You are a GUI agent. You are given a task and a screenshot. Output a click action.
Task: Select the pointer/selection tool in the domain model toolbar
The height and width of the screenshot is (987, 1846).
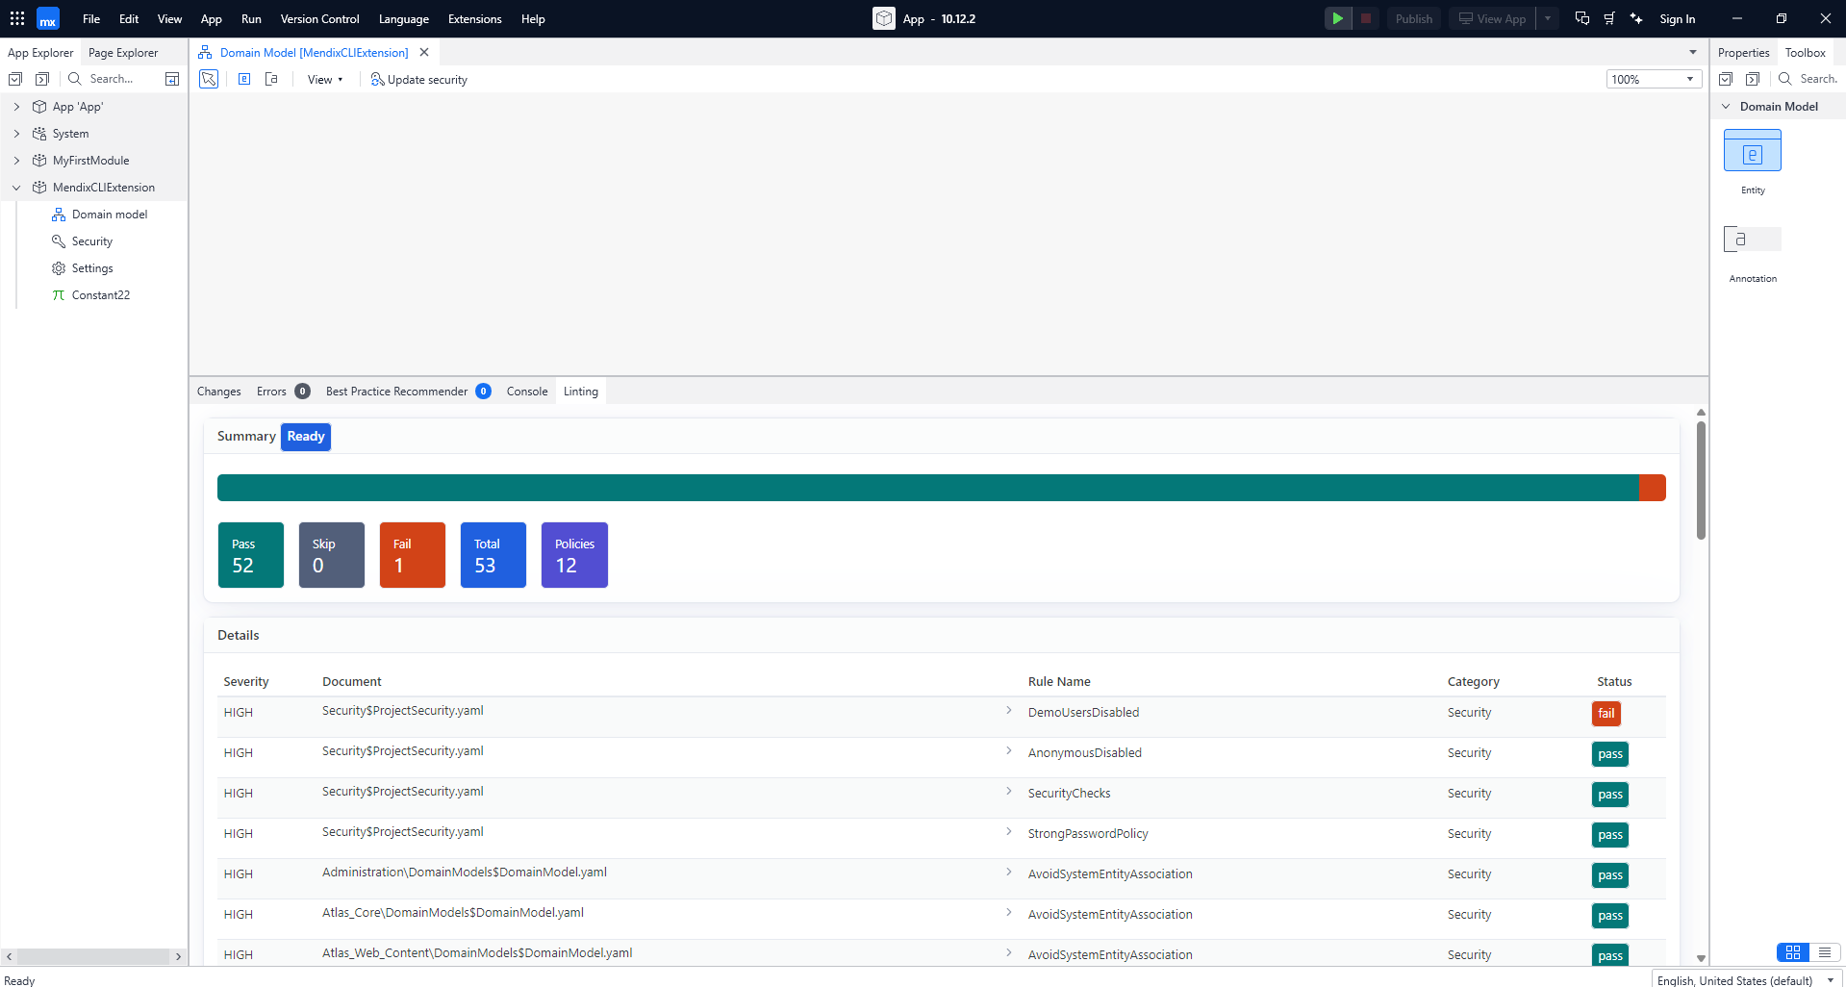point(208,79)
